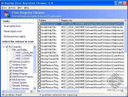128x97 pixels.
Task: Close the Eusing Registry Cleaner window
Action: (x=125, y=3)
